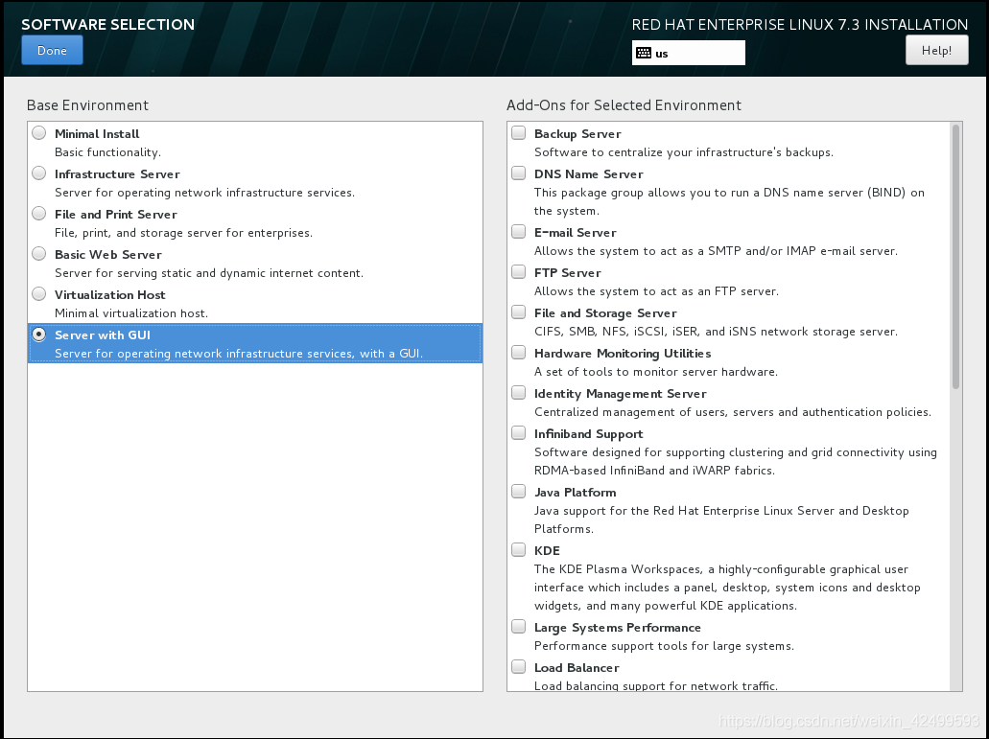989x739 pixels.
Task: Tick the E-mail Server checkbox
Action: tap(518, 232)
